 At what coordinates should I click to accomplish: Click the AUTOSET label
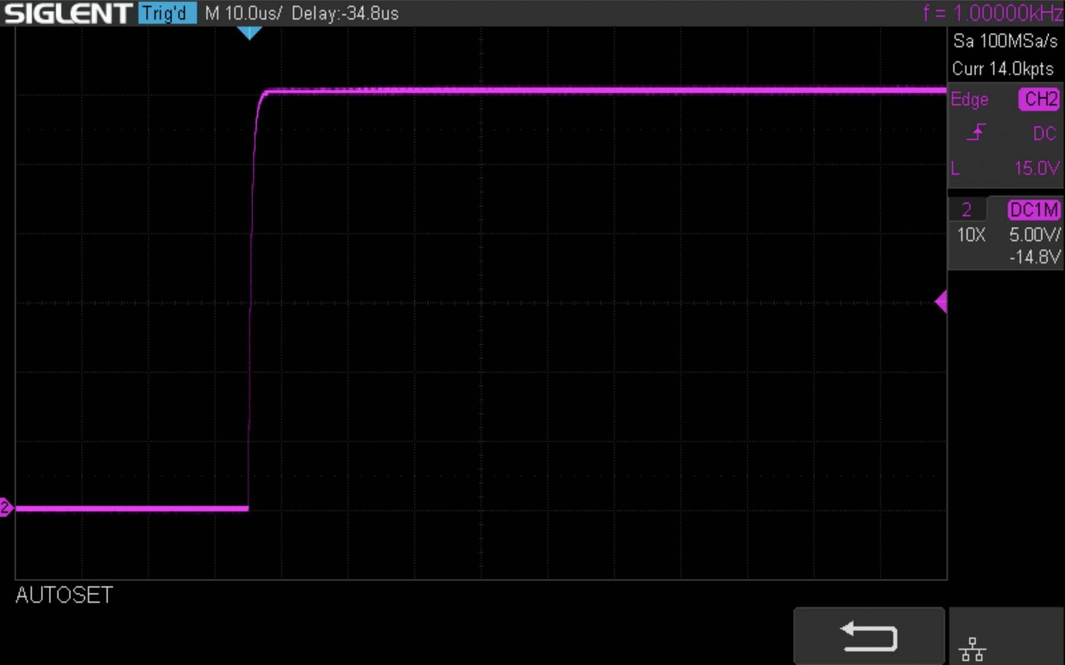click(64, 595)
